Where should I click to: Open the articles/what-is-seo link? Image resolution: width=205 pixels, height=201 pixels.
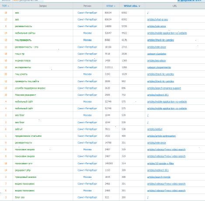[x=157, y=20]
